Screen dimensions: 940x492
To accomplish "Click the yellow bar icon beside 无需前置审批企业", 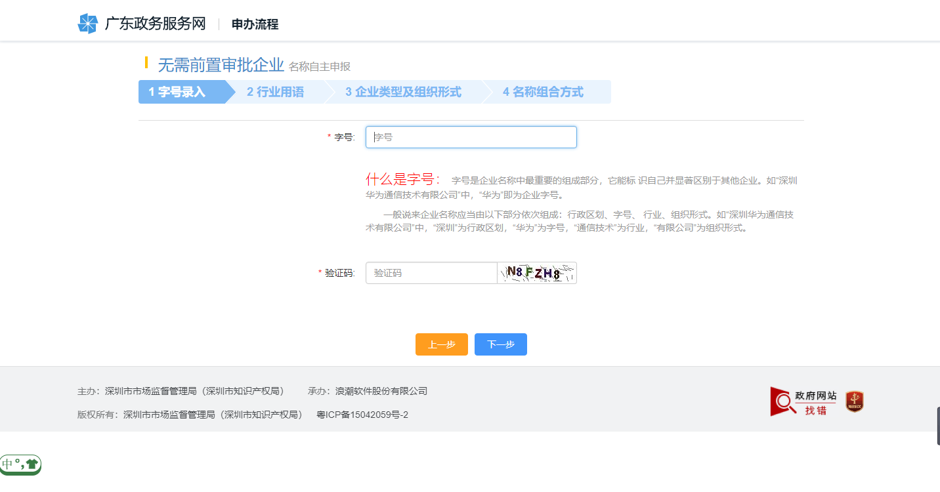I will [147, 64].
